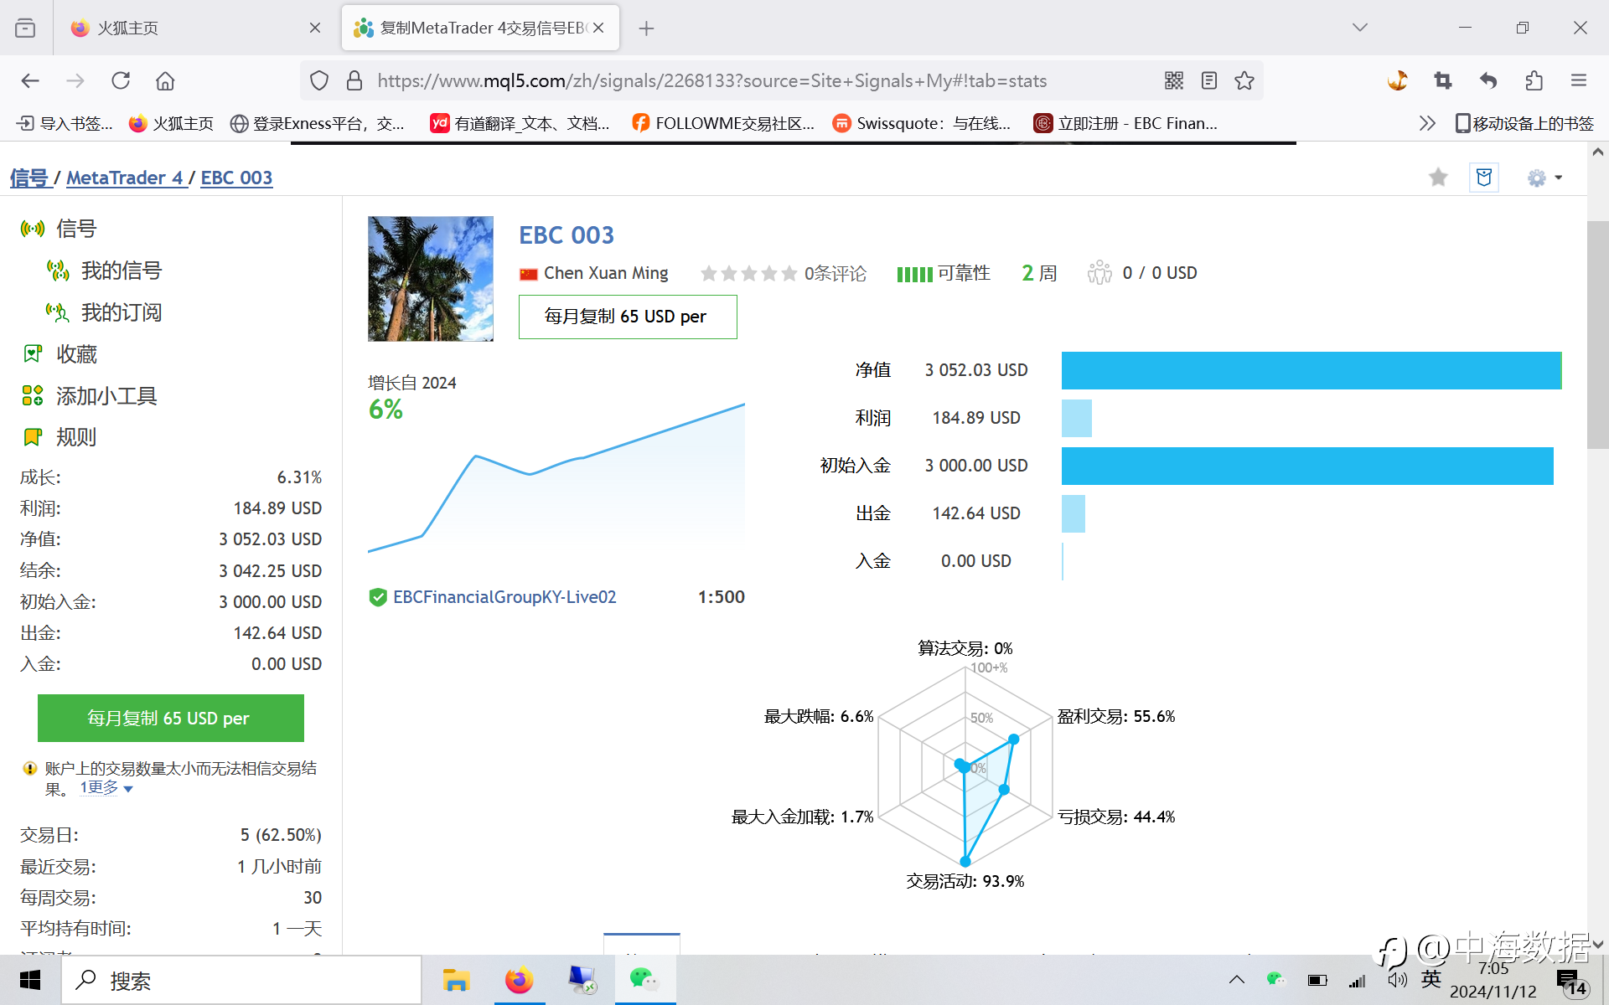
Task: Bookmark this page with star icon
Action: (x=1244, y=80)
